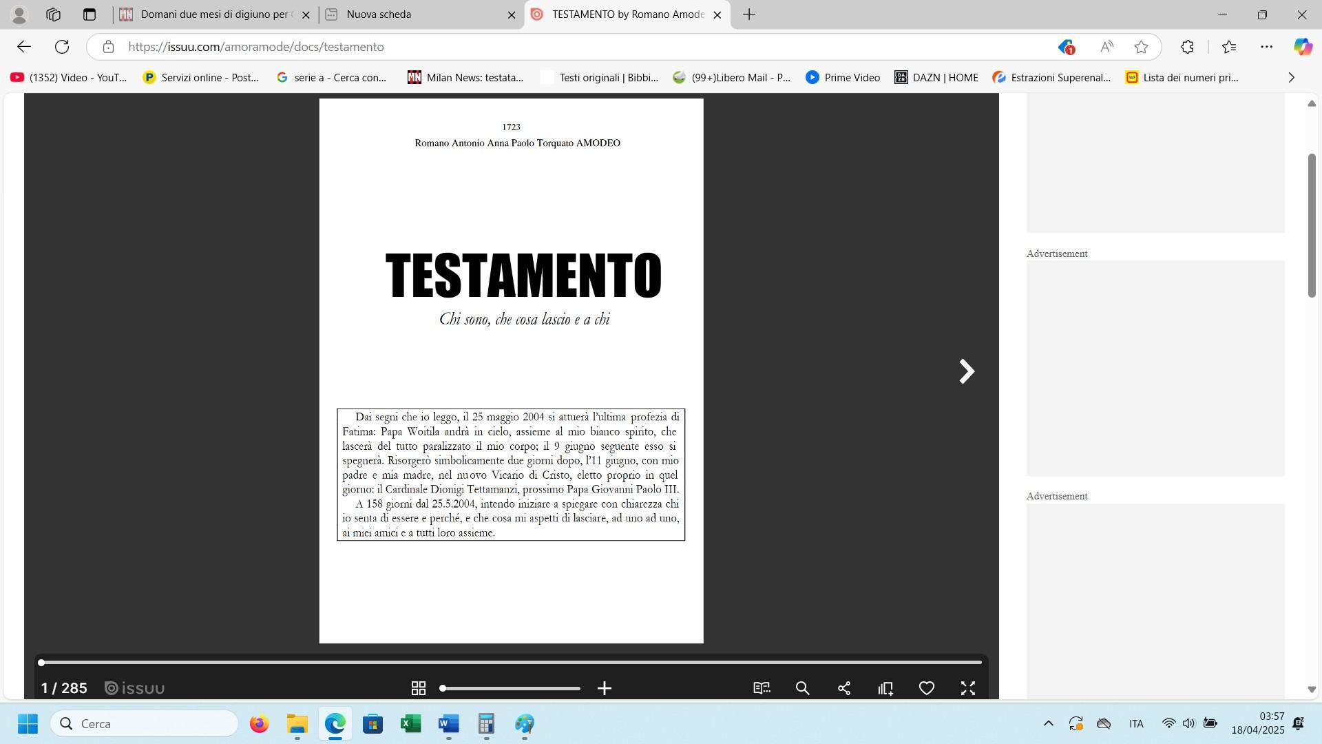Show hidden system tray icons
This screenshot has width=1322, height=744.
click(1048, 723)
